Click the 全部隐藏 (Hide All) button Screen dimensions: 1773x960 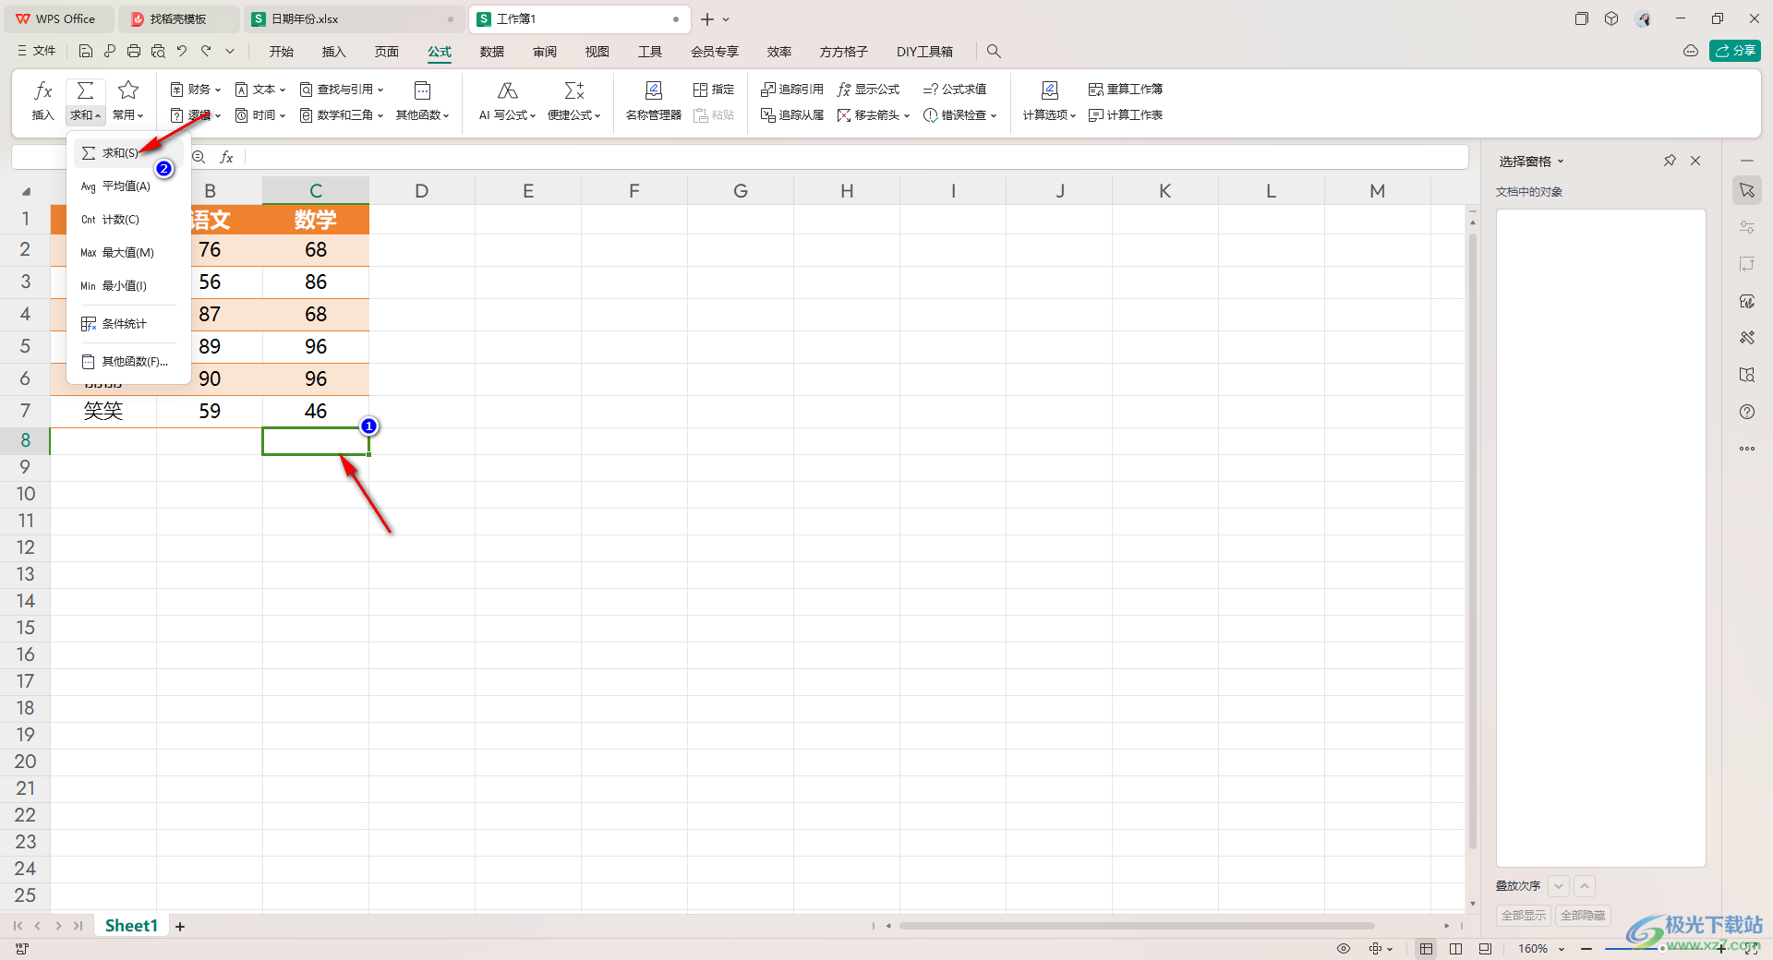(x=1583, y=916)
